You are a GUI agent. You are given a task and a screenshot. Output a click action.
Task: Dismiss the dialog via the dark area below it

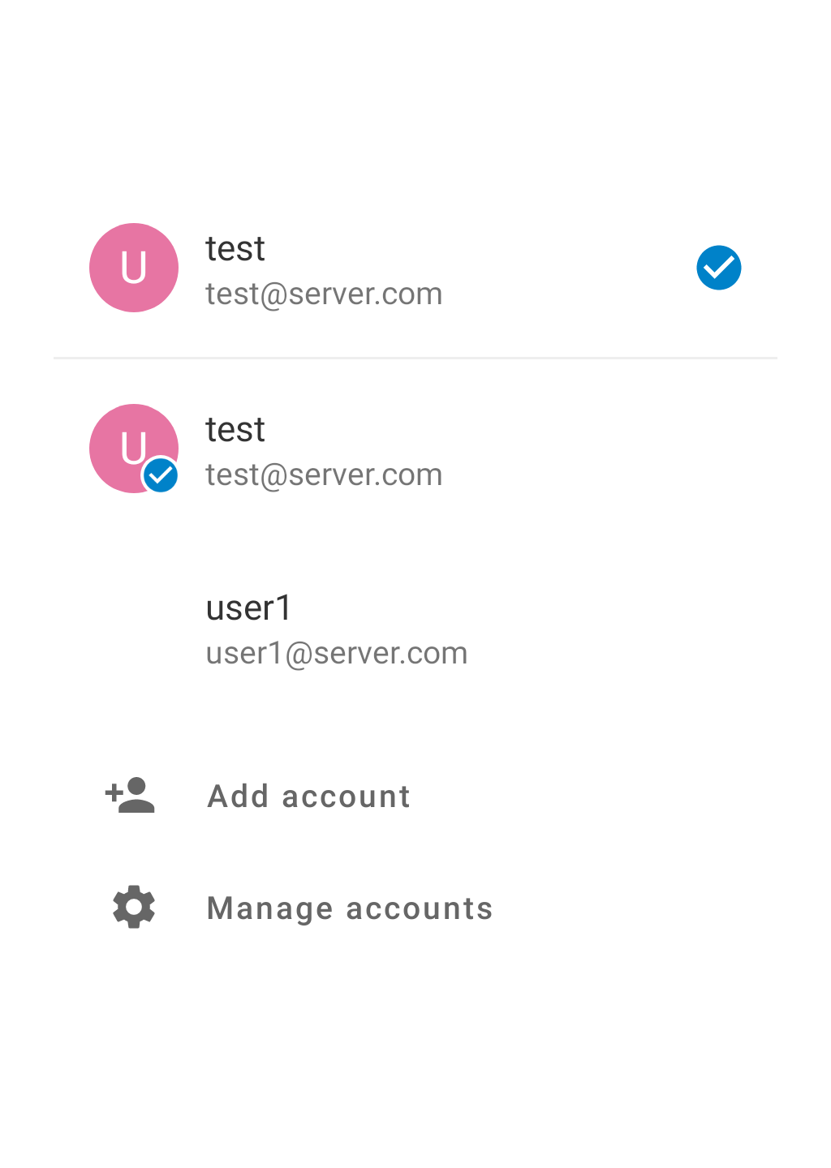coord(415,1079)
